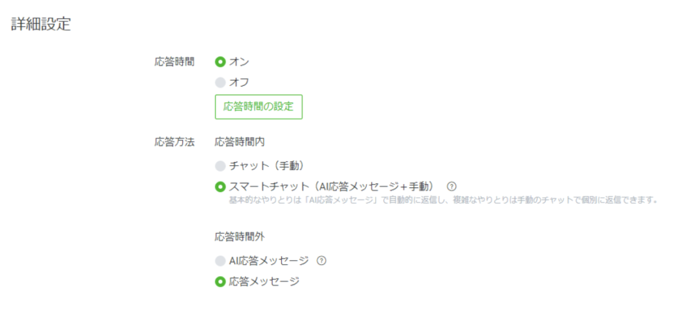Open the 応答時間の設定 button
This screenshot has height=323, width=679.
click(x=259, y=106)
